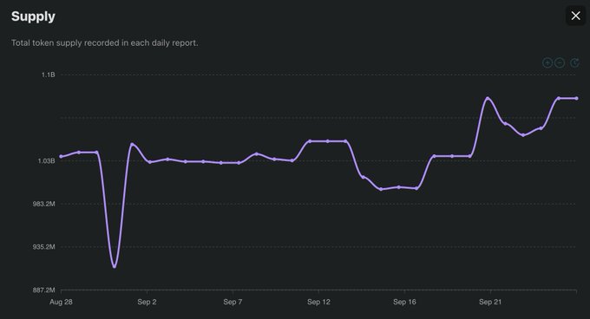Click the Sep 21 x-axis label
590x319 pixels.
pyautogui.click(x=490, y=302)
